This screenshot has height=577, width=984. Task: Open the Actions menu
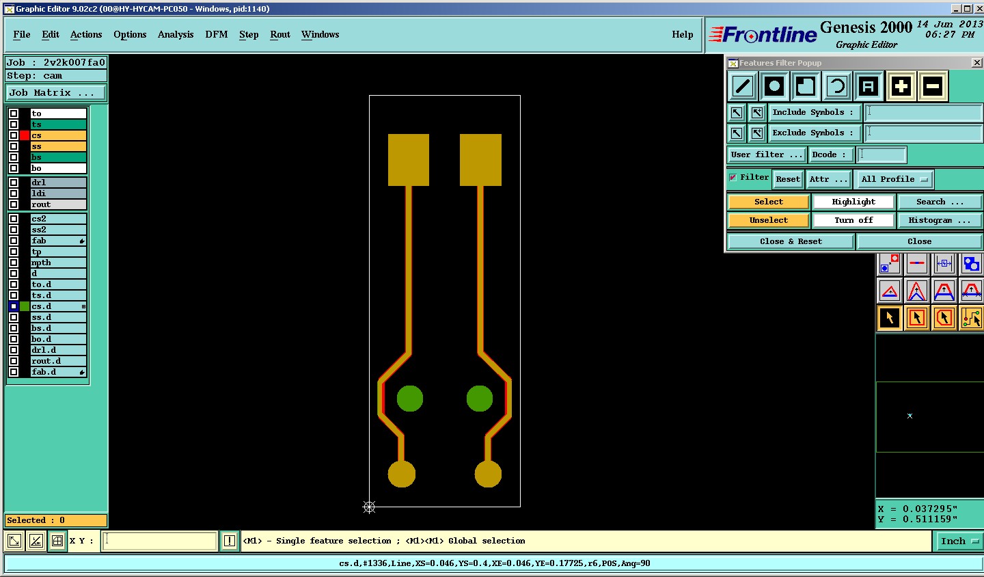(86, 34)
